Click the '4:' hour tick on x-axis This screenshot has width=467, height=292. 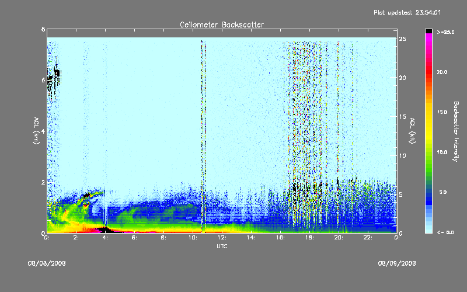pos(105,238)
